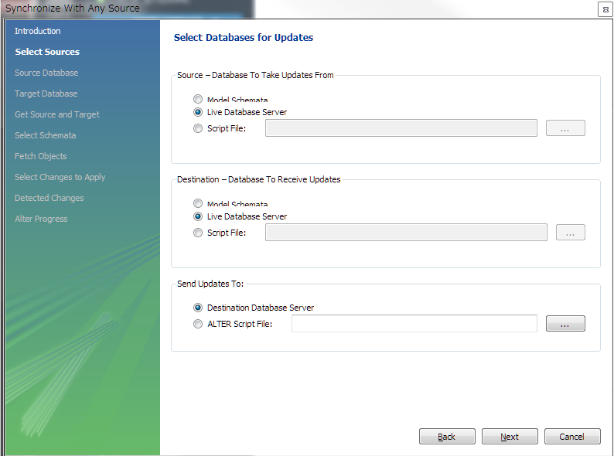
Task: Open the Introduction wizard step
Action: (38, 31)
